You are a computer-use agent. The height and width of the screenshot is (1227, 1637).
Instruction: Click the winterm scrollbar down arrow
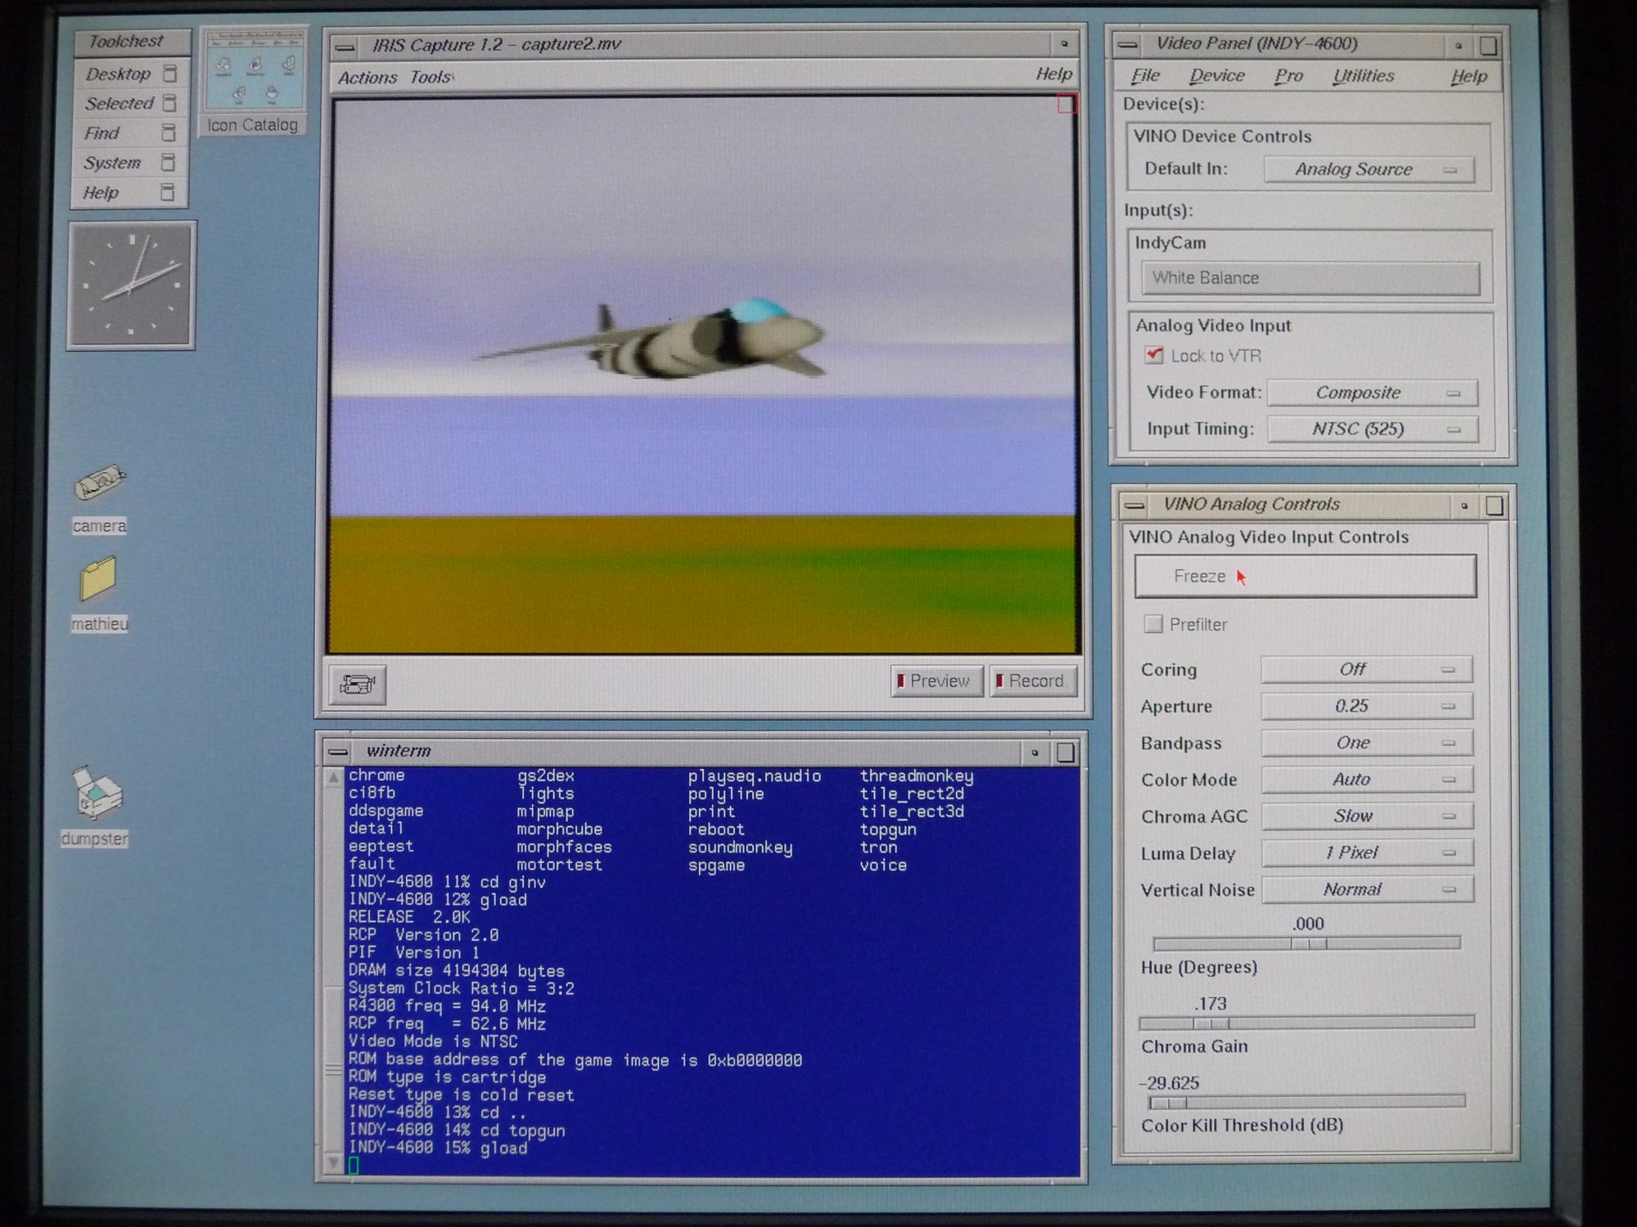(333, 1162)
